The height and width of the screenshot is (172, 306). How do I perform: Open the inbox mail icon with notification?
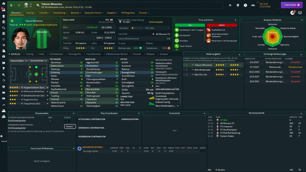click(4, 10)
